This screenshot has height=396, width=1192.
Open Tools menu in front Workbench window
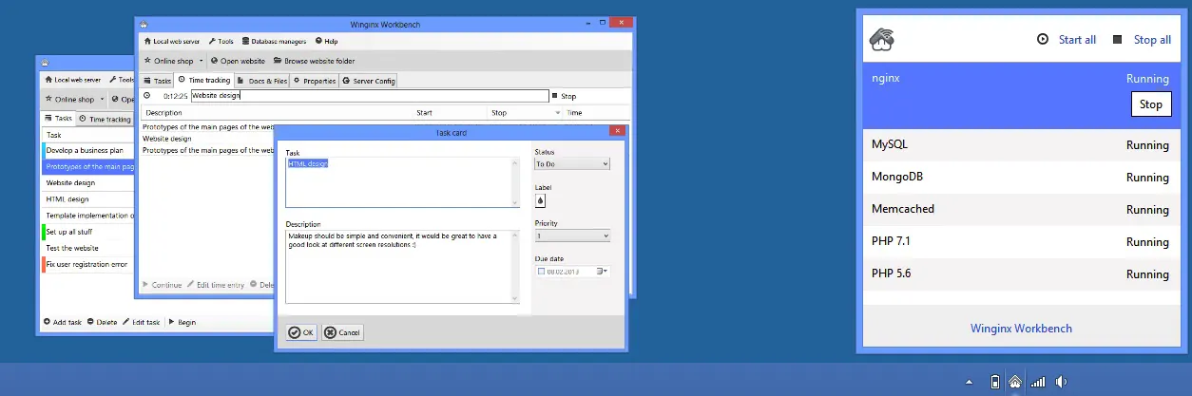[221, 42]
